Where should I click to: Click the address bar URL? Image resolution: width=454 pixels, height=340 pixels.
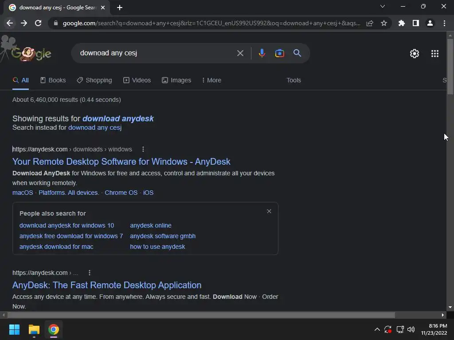(211, 23)
